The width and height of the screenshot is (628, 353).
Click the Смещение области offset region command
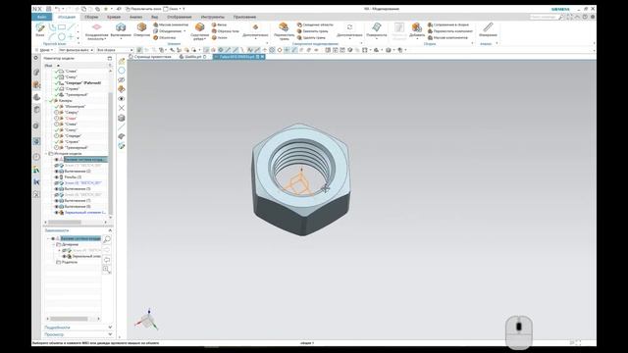click(x=315, y=25)
